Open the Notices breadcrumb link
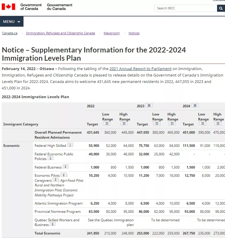The height and width of the screenshot is (238, 225). click(134, 33)
